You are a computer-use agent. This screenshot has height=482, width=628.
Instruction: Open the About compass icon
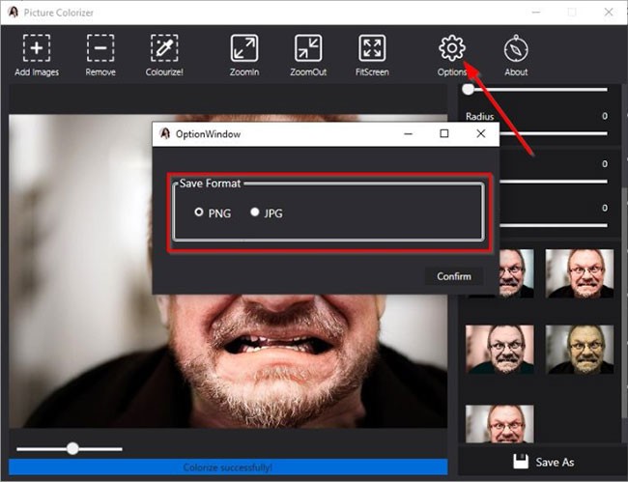pyautogui.click(x=516, y=48)
